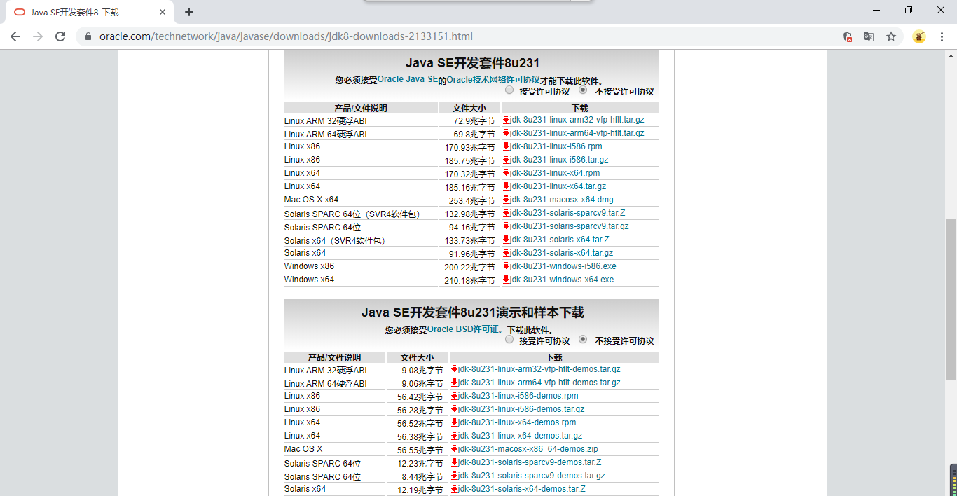The width and height of the screenshot is (957, 496).
Task: Click the Windows x64 row label
Action: (x=309, y=280)
